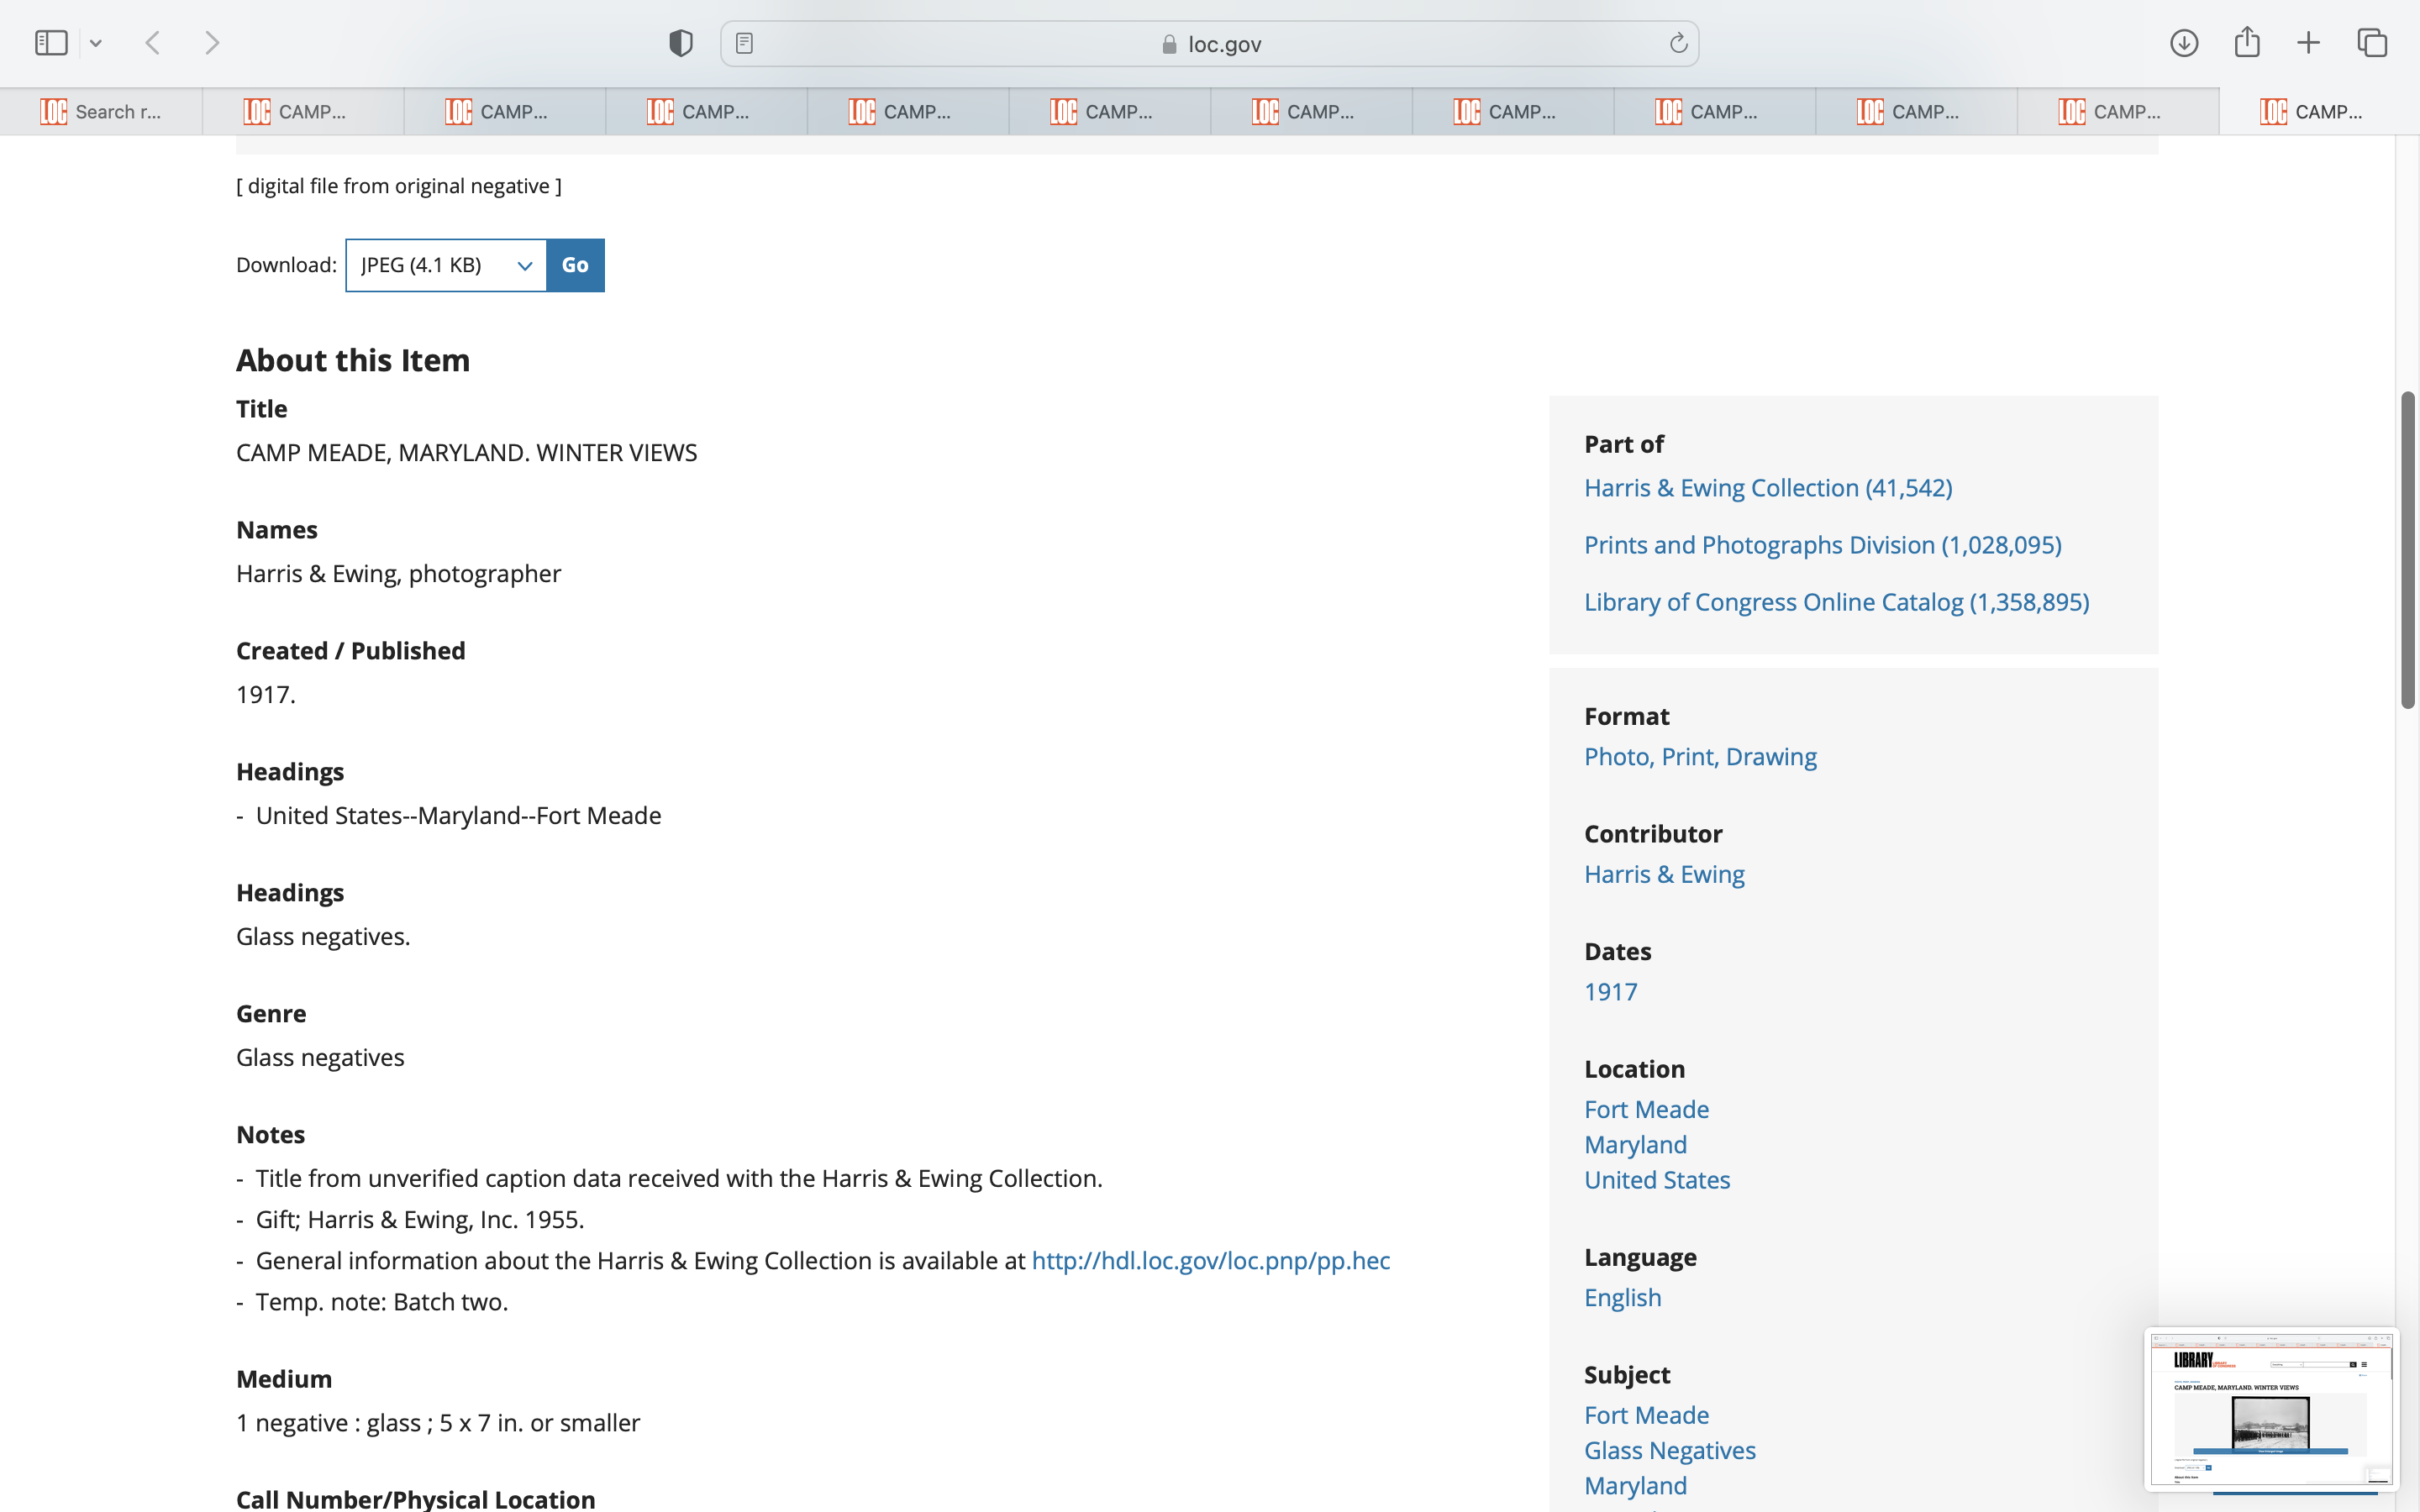Click the forward navigation arrow
This screenshot has height=1512, width=2420.
pos(211,43)
